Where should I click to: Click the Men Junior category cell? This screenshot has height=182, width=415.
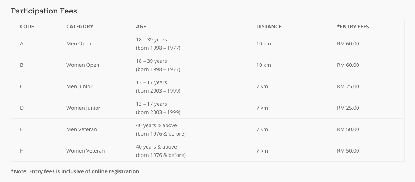tap(79, 86)
